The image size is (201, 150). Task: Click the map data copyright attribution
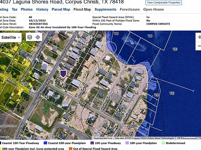coord(144,138)
